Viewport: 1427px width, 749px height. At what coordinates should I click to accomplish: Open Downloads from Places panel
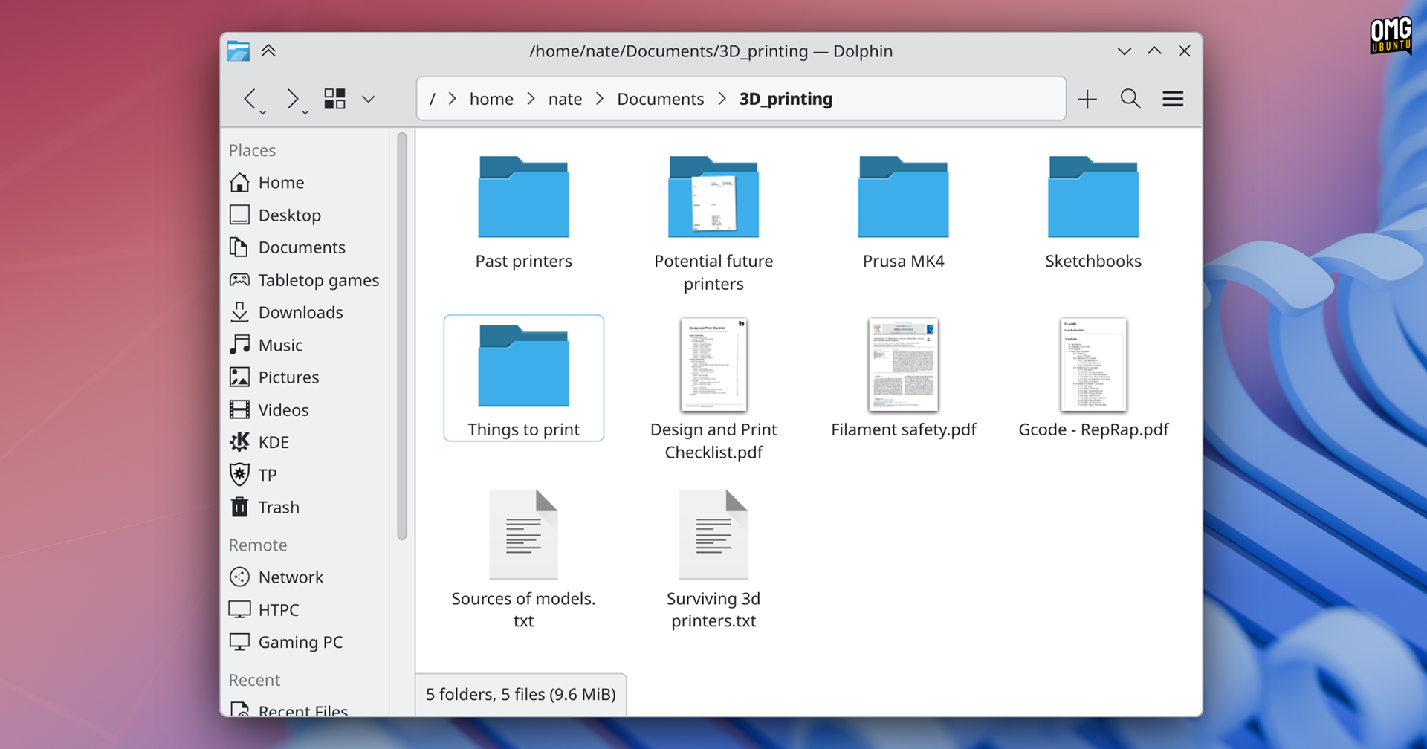pos(300,312)
